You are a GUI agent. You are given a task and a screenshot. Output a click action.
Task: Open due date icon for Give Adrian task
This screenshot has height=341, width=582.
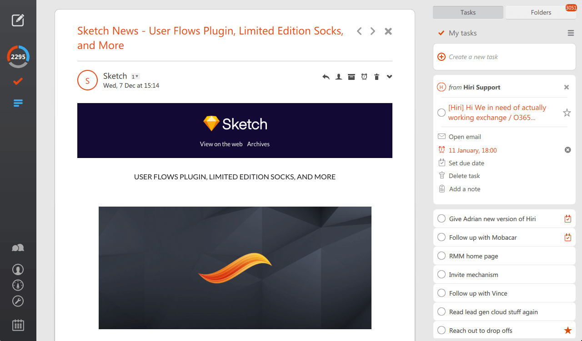(567, 219)
